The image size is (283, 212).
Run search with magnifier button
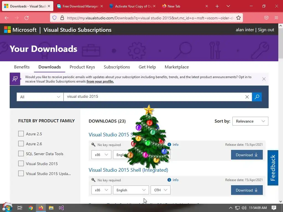tap(257, 97)
